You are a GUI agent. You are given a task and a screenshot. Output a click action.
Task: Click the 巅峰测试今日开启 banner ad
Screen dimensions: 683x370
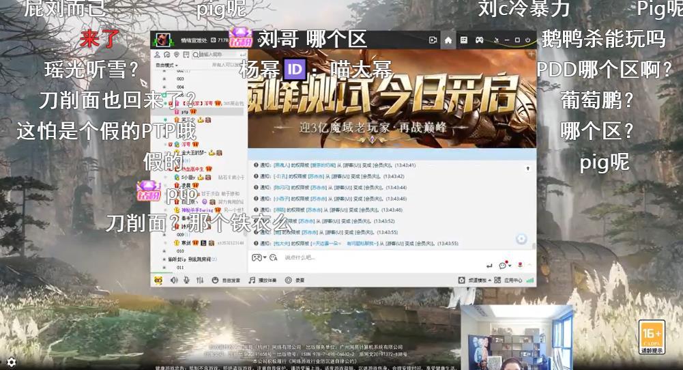tap(392, 98)
